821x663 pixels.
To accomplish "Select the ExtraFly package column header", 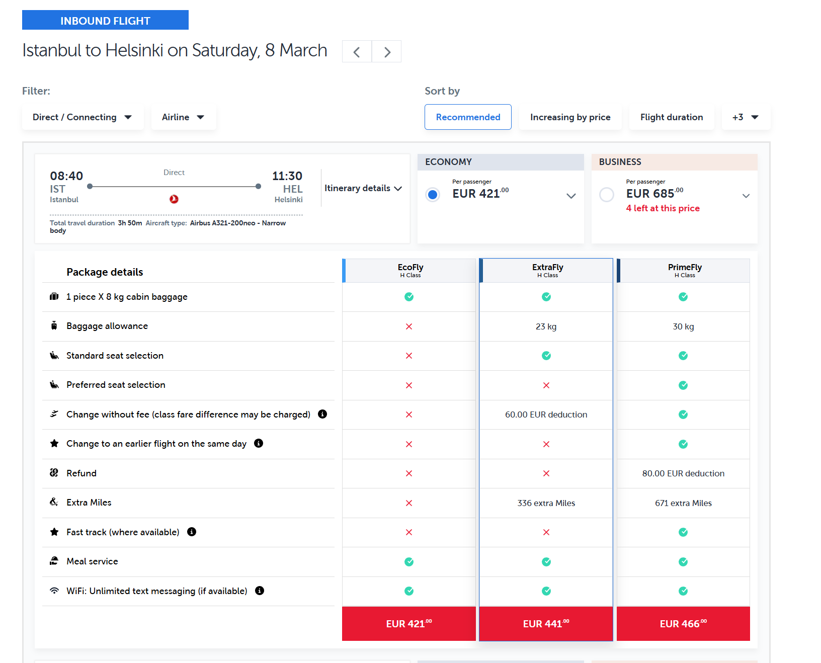I will click(547, 270).
